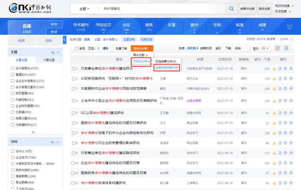
Task: Download row 8 article 对企业财务管理的影响研究
Action: click(274, 143)
